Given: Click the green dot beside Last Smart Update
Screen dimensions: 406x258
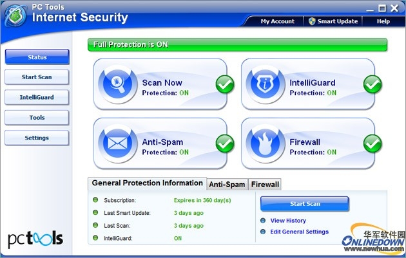Looking at the screenshot, I should pyautogui.click(x=95, y=212).
